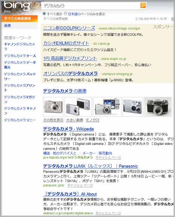
Task: Click the dc.casio.jp URL text
Action: click(x=101, y=44)
